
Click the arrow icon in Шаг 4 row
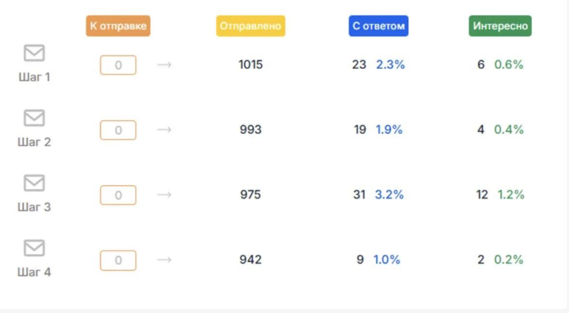click(164, 260)
